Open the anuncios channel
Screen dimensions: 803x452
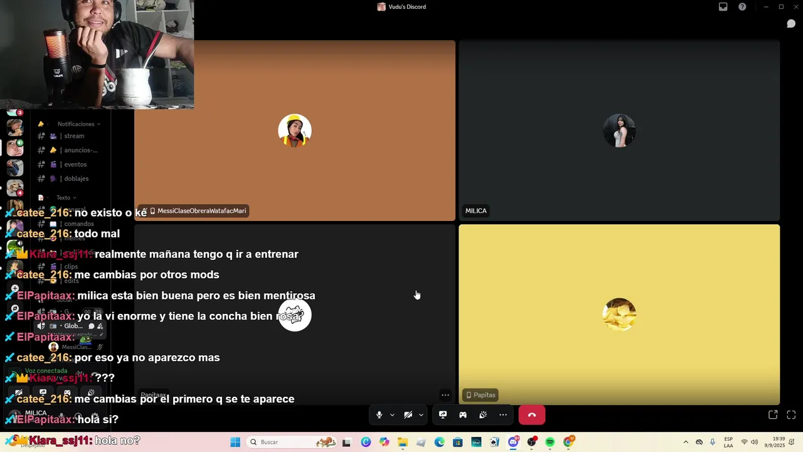click(x=69, y=151)
